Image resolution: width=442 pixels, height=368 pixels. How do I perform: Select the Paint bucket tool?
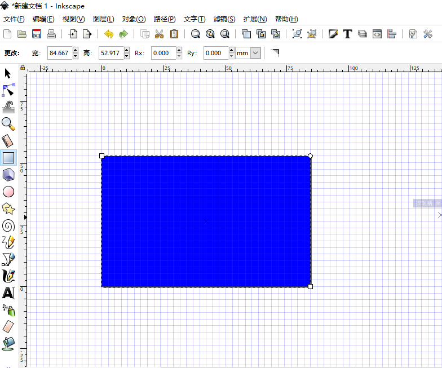(8, 344)
